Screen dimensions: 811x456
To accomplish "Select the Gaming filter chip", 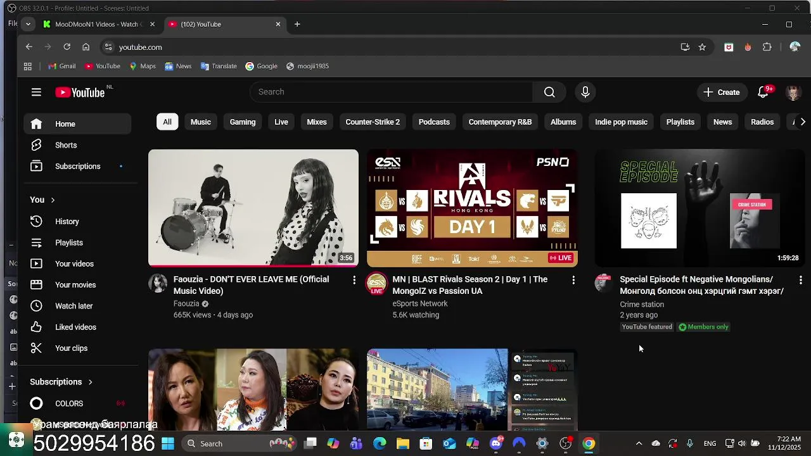I will point(243,122).
